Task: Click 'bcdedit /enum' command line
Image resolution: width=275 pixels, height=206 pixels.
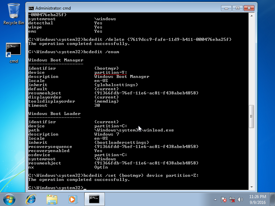Action: 101,52
